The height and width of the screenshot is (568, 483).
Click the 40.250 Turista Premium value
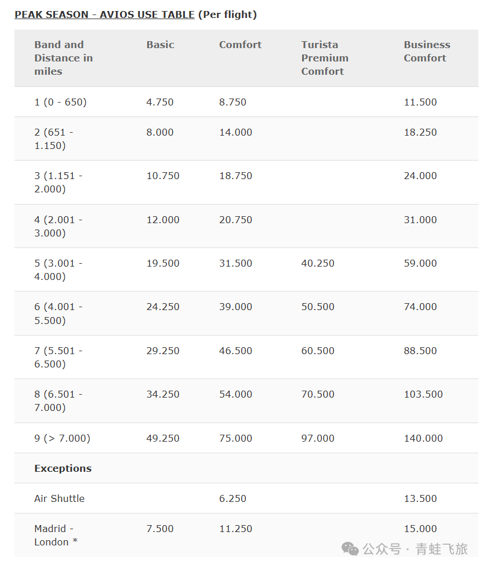pos(318,263)
